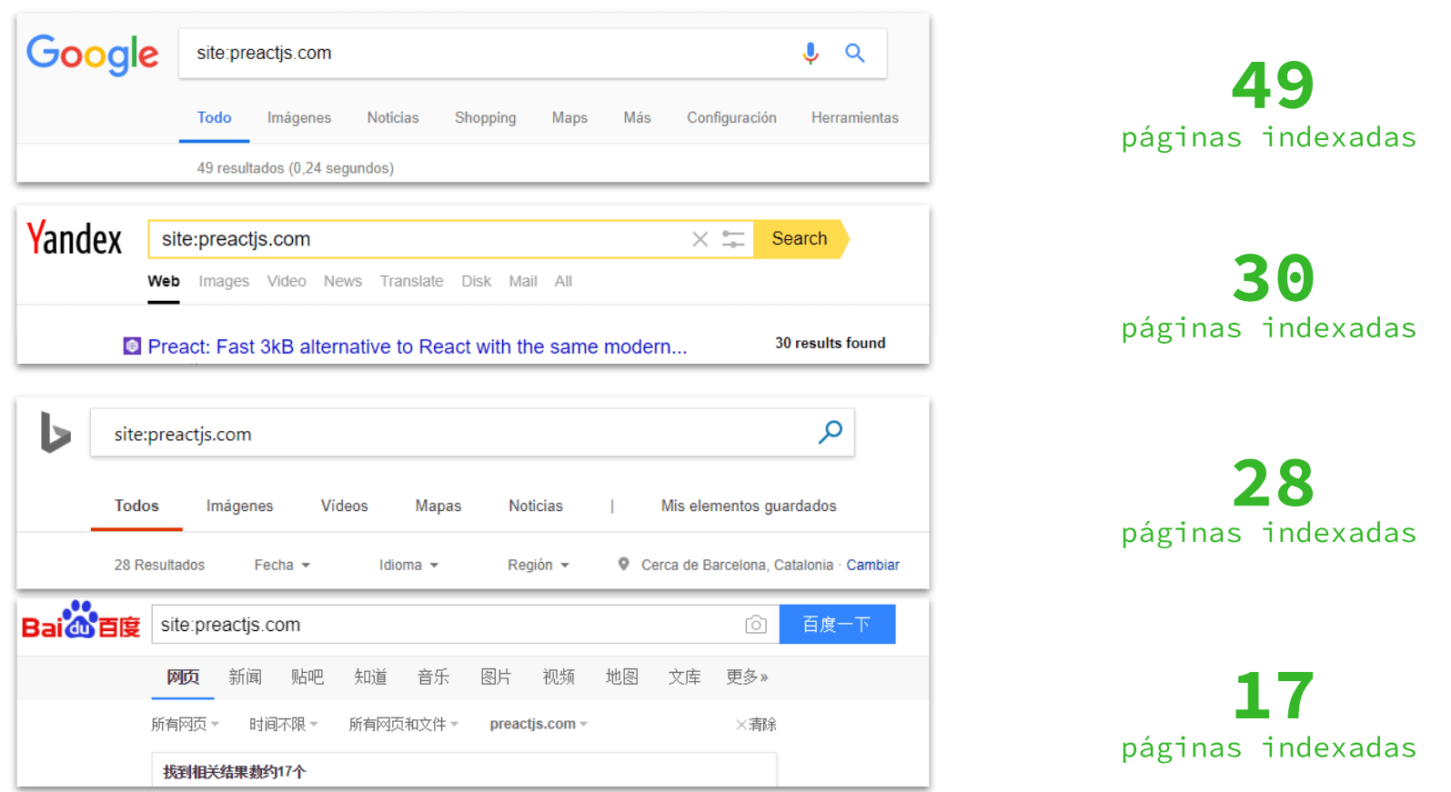Open Google Herramientas
The width and height of the screenshot is (1451, 792).
(854, 117)
